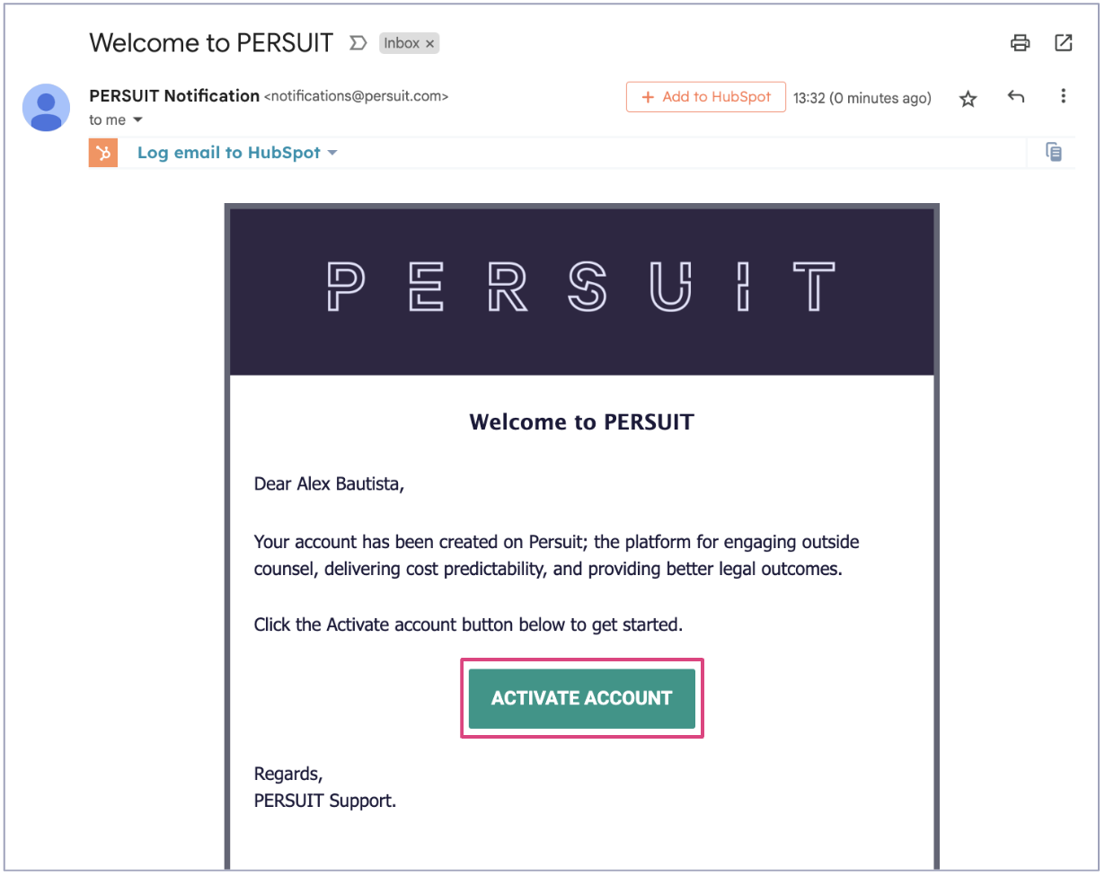Click the PERSUIT Notification sender name
This screenshot has height=877, width=1105.
pyautogui.click(x=174, y=96)
